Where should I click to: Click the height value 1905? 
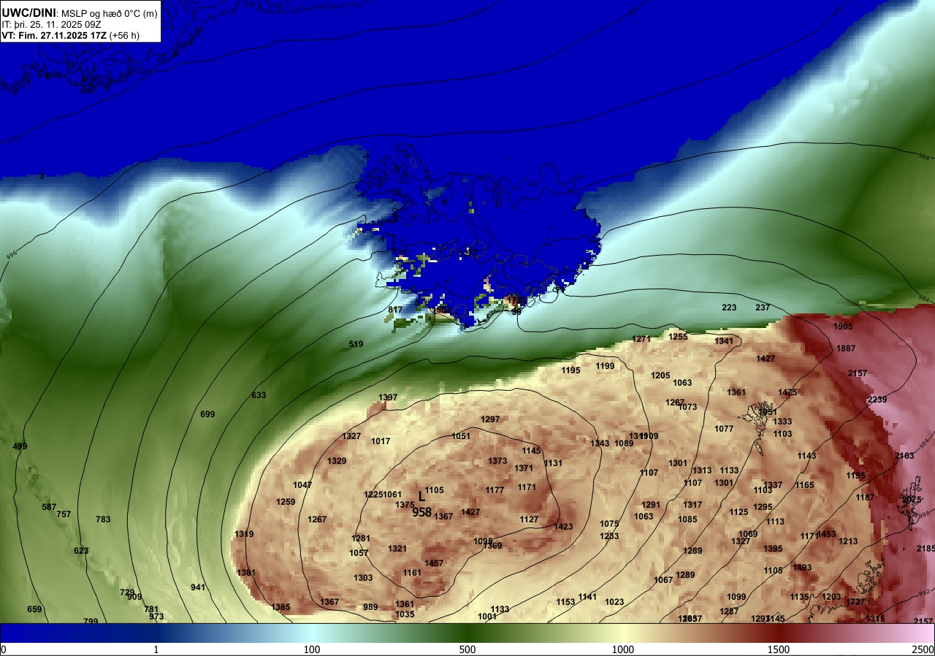coord(843,327)
